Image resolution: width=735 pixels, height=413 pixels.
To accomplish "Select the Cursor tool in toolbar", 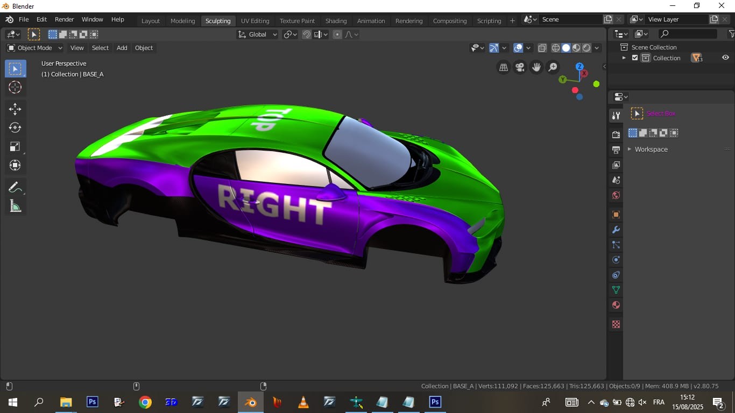I will (x=15, y=88).
